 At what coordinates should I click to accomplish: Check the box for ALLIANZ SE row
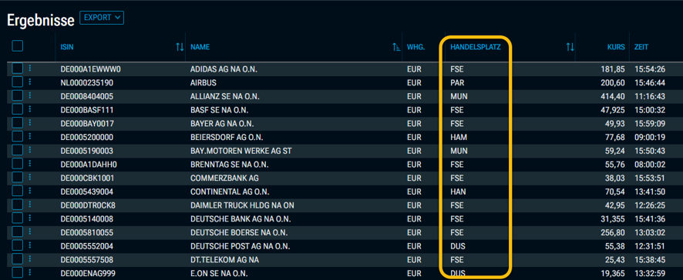(18, 95)
